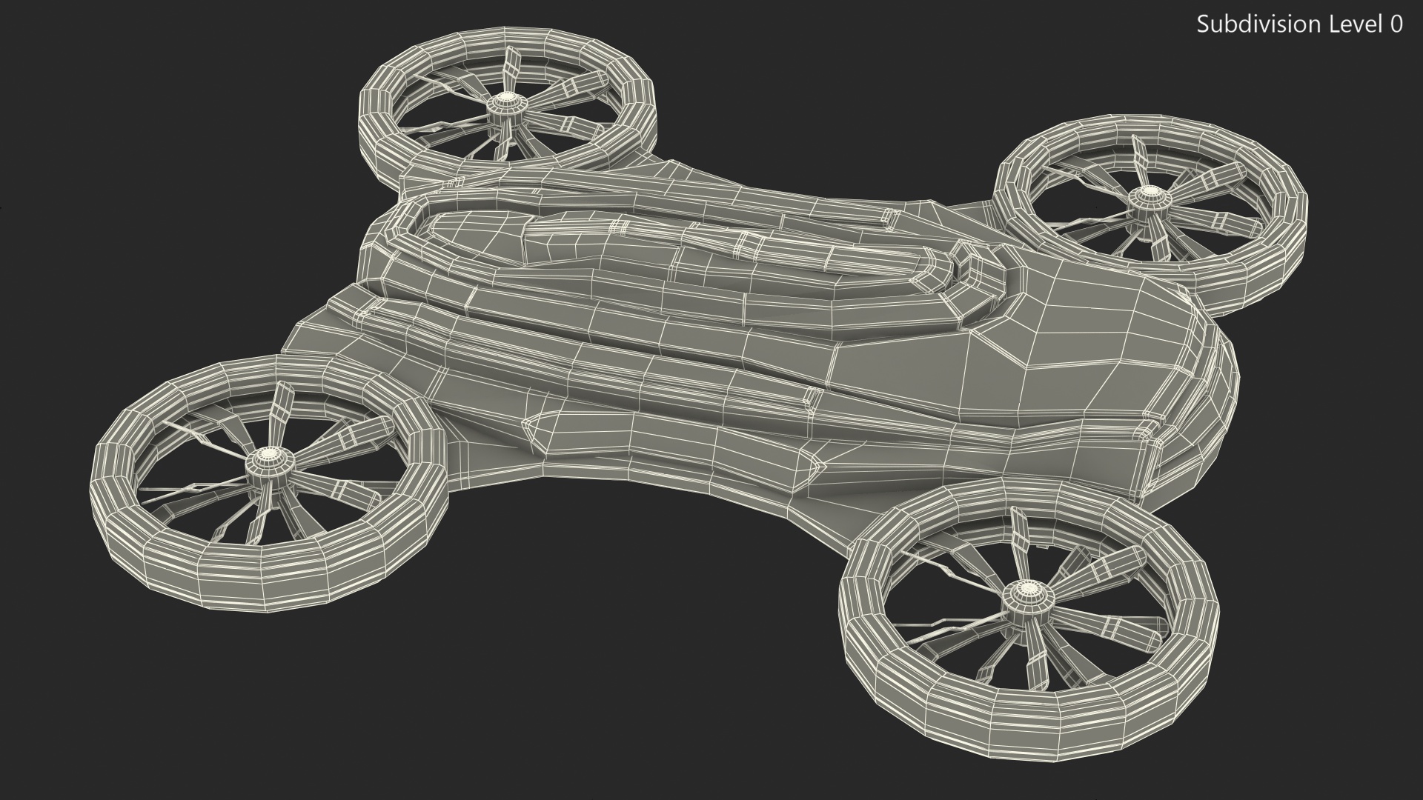The image size is (1423, 800).
Task: Click the digit 0 in the level label
Action: (1396, 24)
